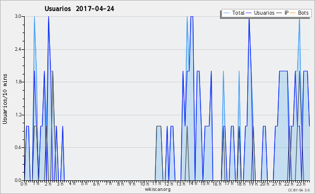
Task: Click the x-axis label '12 h'
Action: click(169, 184)
